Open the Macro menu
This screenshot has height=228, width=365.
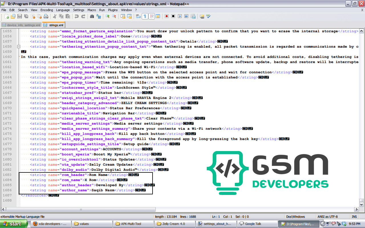coord(92,10)
